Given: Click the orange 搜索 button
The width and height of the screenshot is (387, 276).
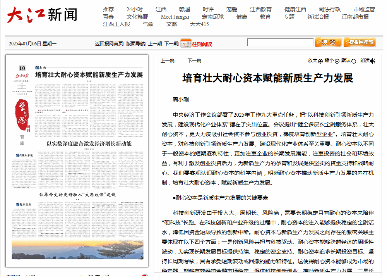Looking at the screenshot, I should click(x=328, y=42).
